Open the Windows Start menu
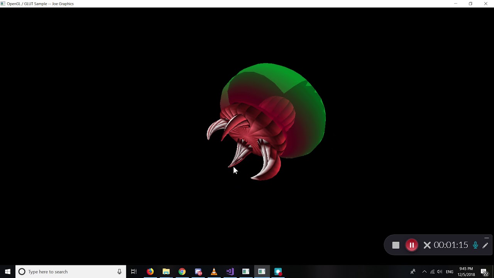The image size is (494, 278). tap(7, 271)
